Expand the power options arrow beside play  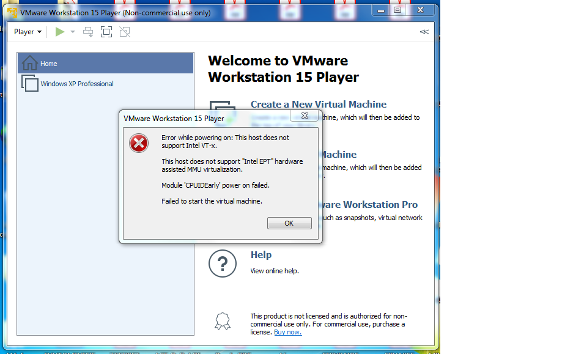[73, 32]
